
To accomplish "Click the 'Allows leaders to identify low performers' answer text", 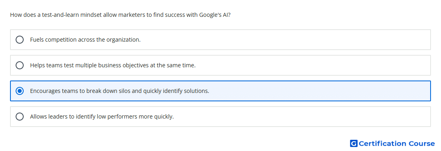I will pyautogui.click(x=102, y=117).
